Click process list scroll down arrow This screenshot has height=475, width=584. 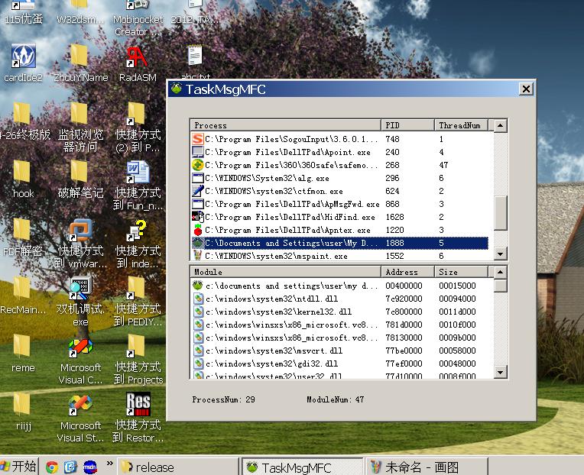click(x=500, y=254)
